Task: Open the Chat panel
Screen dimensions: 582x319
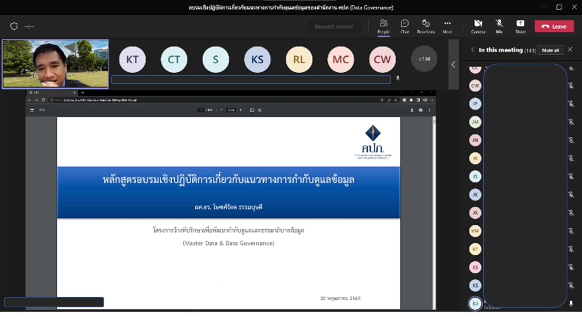Action: [404, 26]
